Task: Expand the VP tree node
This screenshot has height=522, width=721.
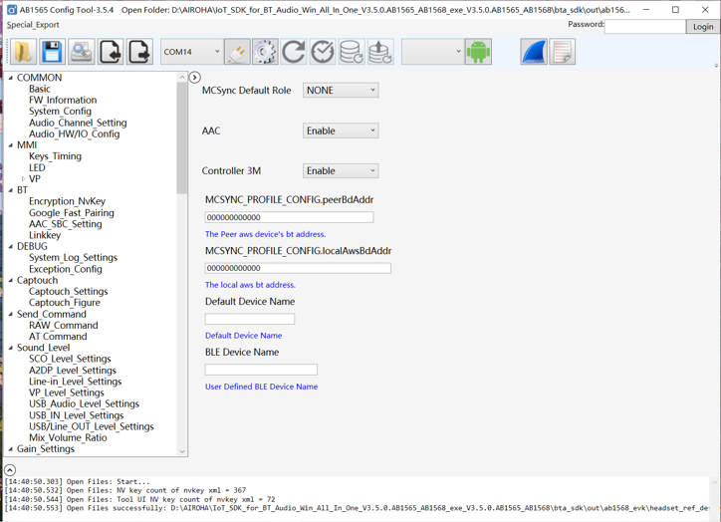Action: point(23,179)
